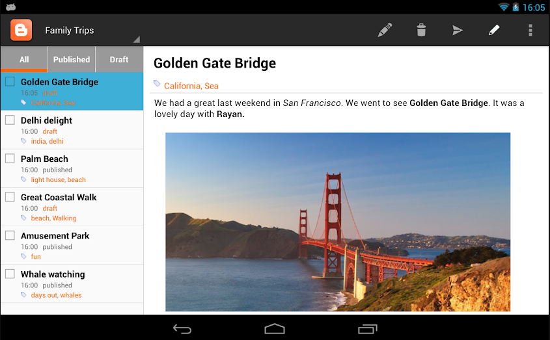The width and height of the screenshot is (550, 340).
Task: Open the recent apps navigation button
Action: 367,329
